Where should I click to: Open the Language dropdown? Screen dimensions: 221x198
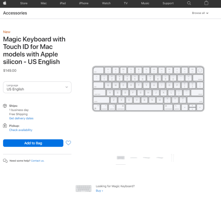pyautogui.click(x=37, y=87)
